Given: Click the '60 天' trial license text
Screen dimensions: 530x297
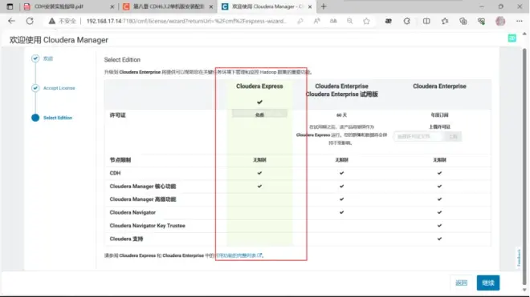Looking at the screenshot, I should (x=341, y=115).
